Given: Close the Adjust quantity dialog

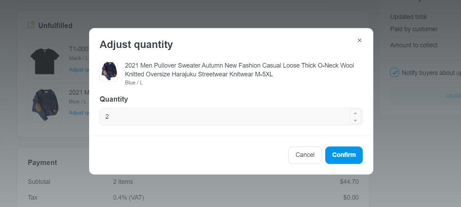Looking at the screenshot, I should tap(359, 40).
